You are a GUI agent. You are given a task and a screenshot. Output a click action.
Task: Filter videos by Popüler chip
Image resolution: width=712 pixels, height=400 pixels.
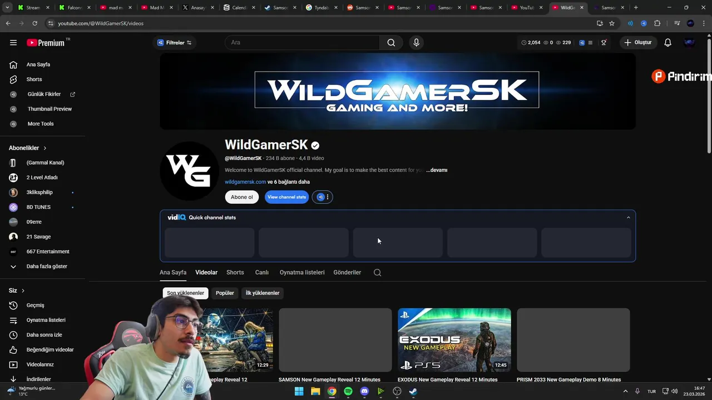[225, 293]
